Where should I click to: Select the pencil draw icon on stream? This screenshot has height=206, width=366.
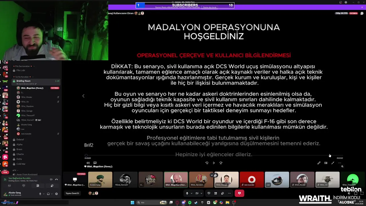[x=319, y=163]
